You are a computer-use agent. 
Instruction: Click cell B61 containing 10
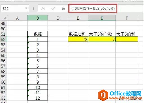coord(38,87)
